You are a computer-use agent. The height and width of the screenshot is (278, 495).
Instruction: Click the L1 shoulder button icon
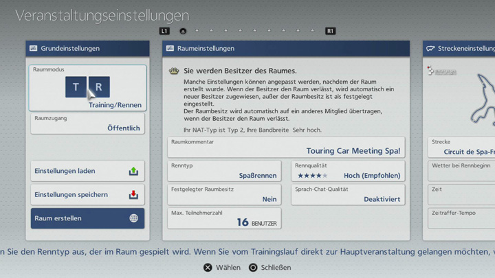pos(164,31)
